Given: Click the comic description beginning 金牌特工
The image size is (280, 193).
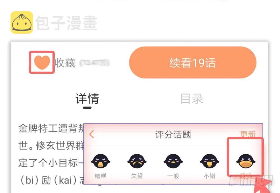Looking at the screenshot, I should [x=51, y=154].
